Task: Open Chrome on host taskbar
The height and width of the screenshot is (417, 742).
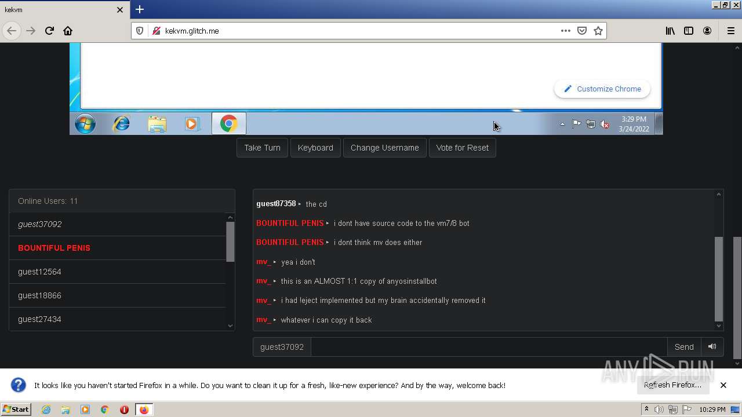Action: (104, 409)
